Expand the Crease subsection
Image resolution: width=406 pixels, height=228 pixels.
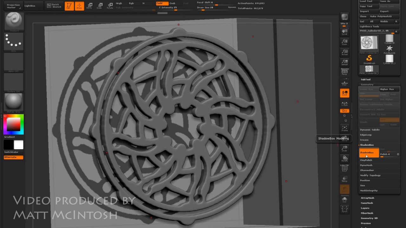[x=364, y=140]
